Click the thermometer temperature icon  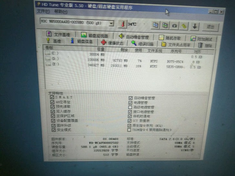pos(123,24)
